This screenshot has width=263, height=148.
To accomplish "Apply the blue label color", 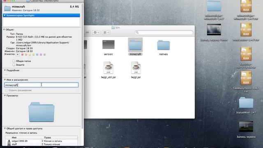I will click(x=37, y=55).
